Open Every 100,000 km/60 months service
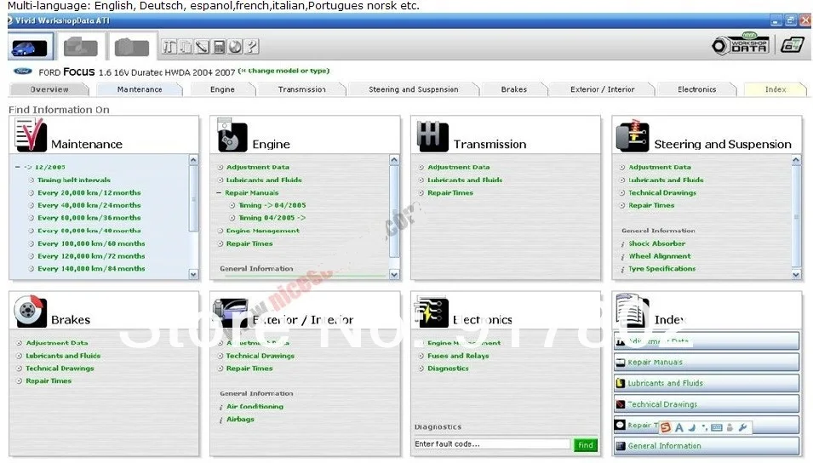Screen dimensions: 813x463 tap(91, 243)
